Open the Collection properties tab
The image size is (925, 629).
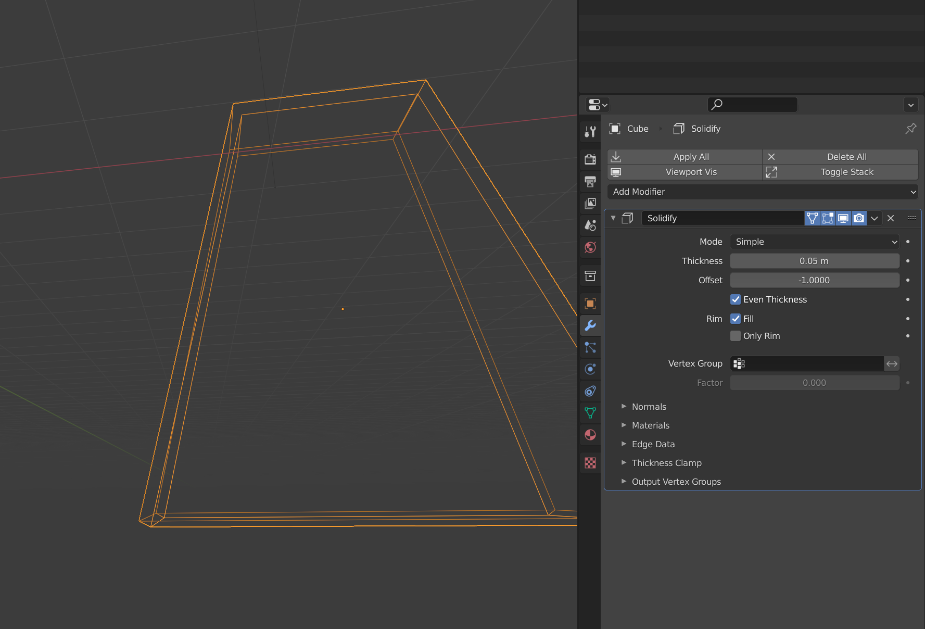pos(590,275)
